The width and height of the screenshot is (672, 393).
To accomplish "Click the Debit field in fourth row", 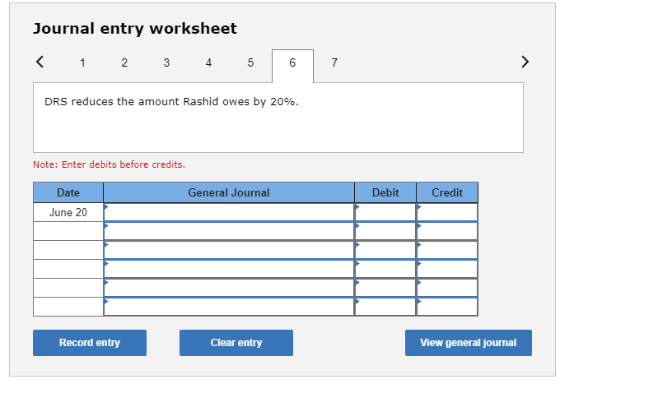I will tap(385, 269).
